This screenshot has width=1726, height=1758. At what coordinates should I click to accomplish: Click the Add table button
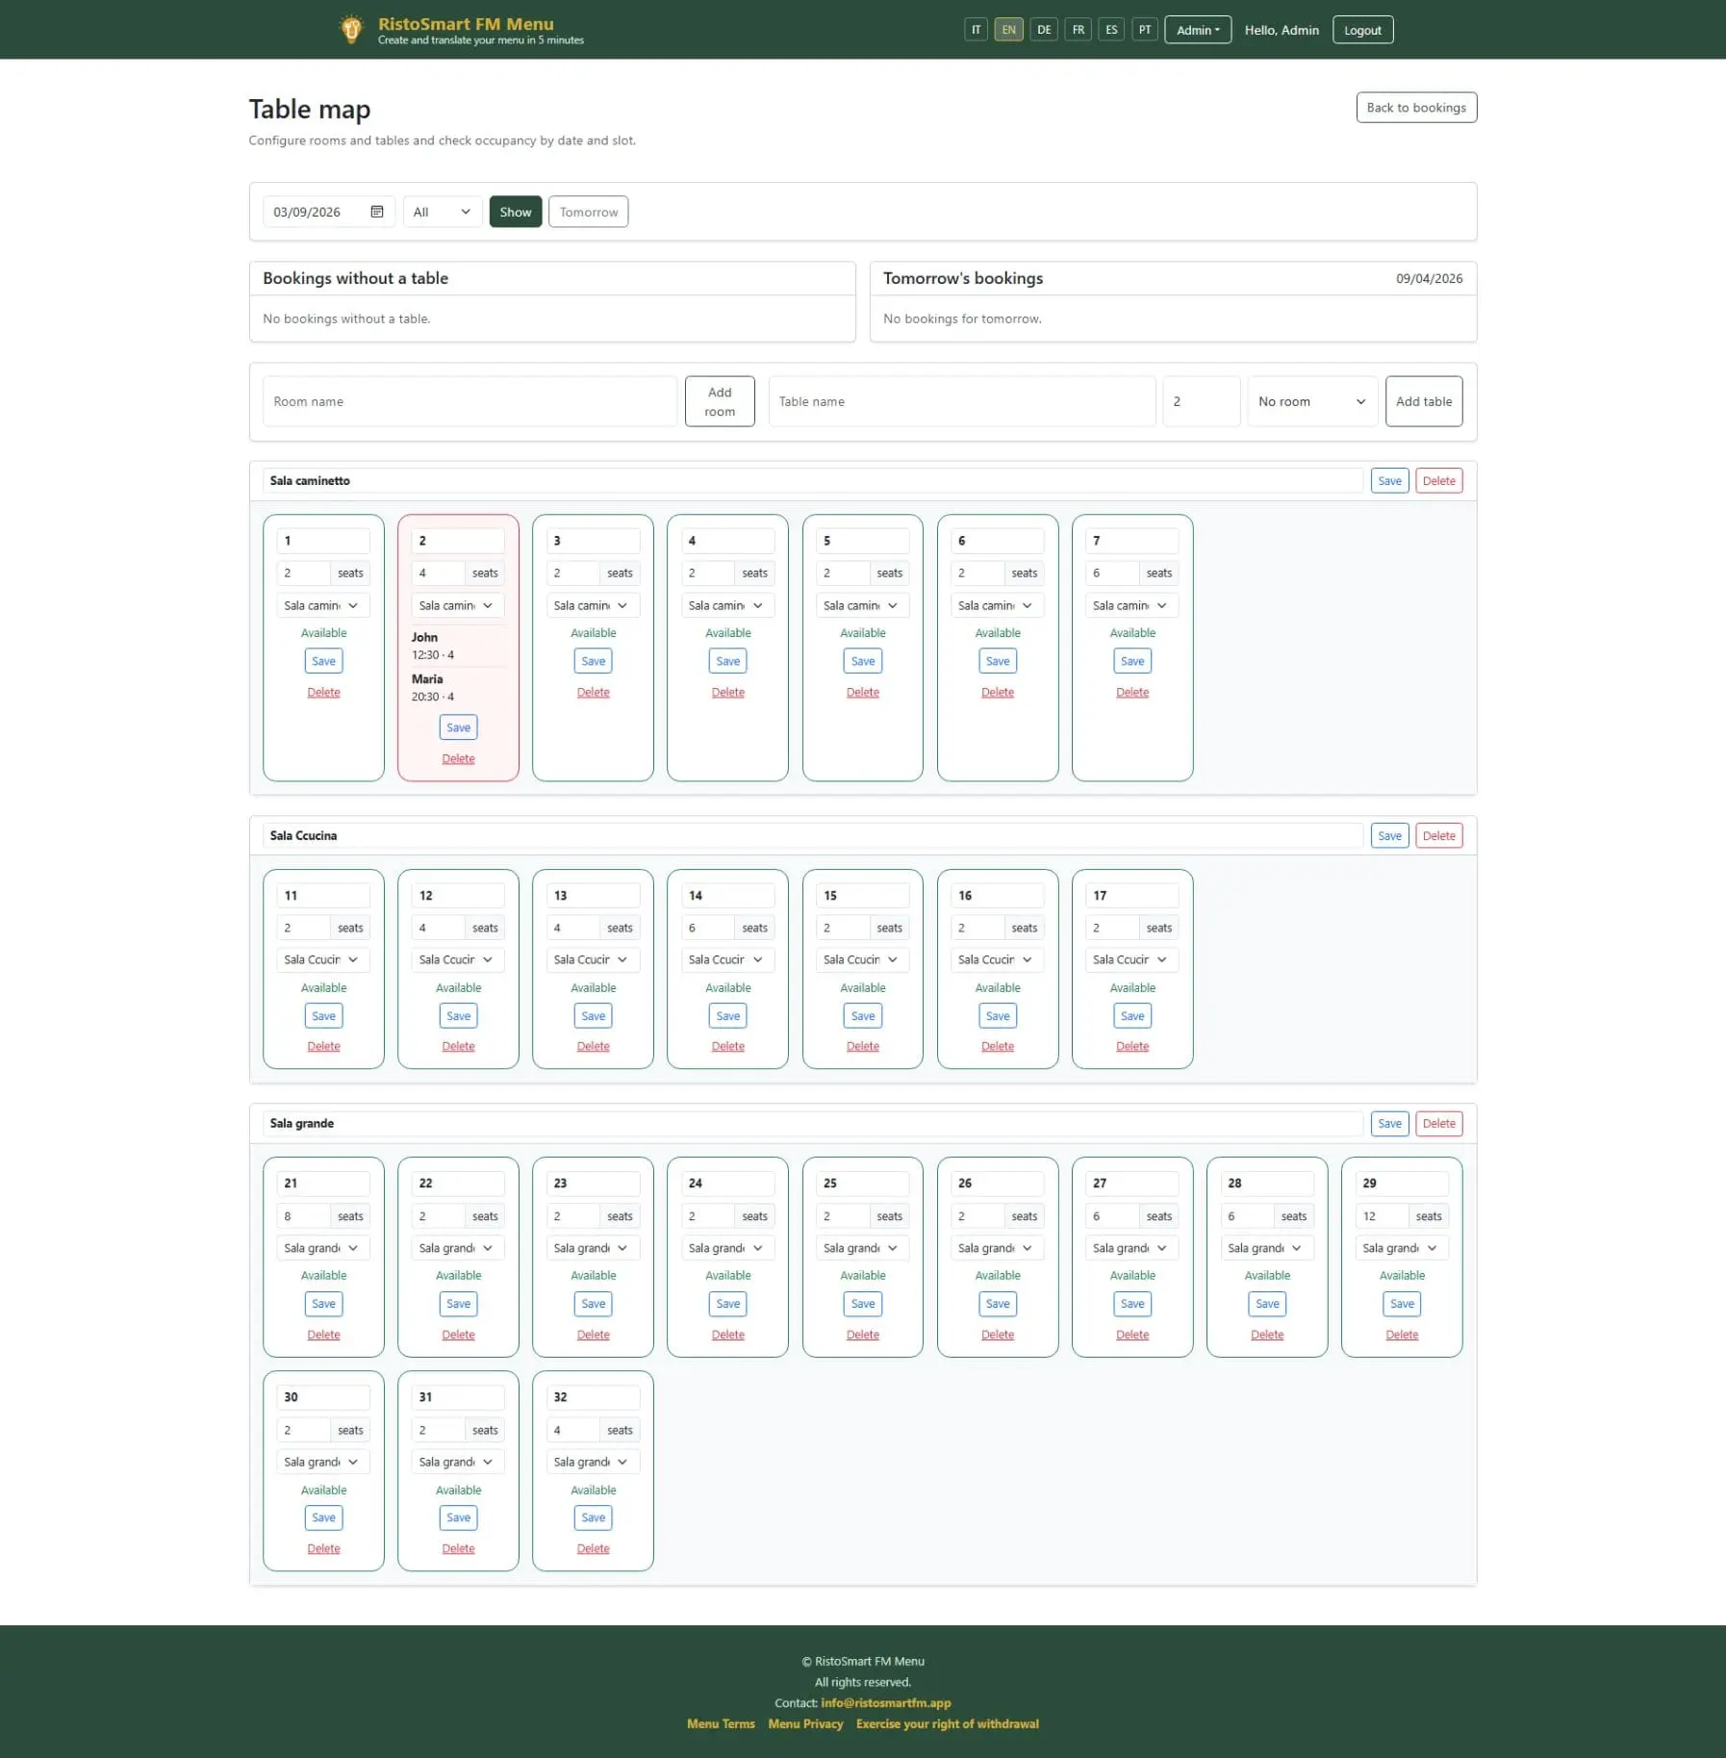click(1424, 401)
